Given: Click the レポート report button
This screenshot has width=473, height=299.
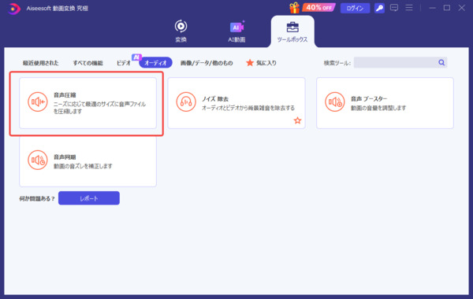Looking at the screenshot, I should 89,198.
